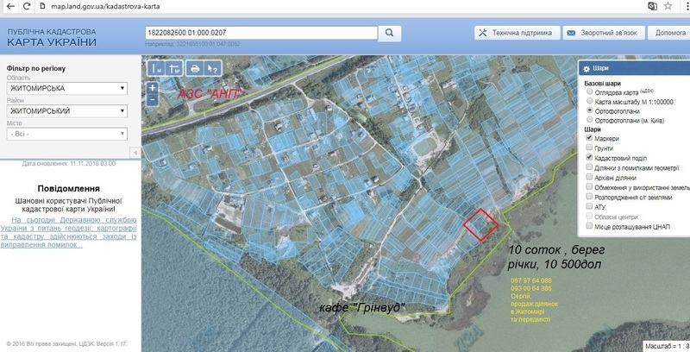Collapse the left filter panel arrow
Viewport: 690px width, 352px height.
(x=135, y=153)
